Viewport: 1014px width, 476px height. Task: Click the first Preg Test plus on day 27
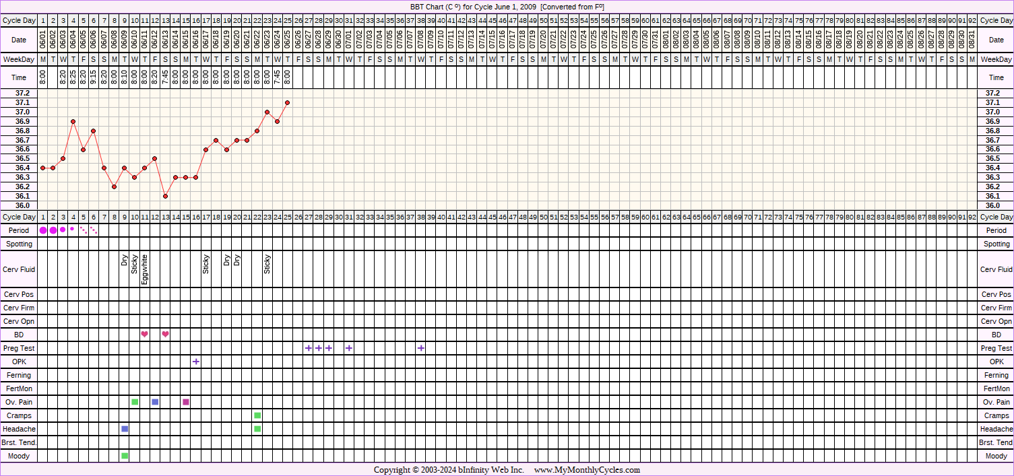point(309,348)
